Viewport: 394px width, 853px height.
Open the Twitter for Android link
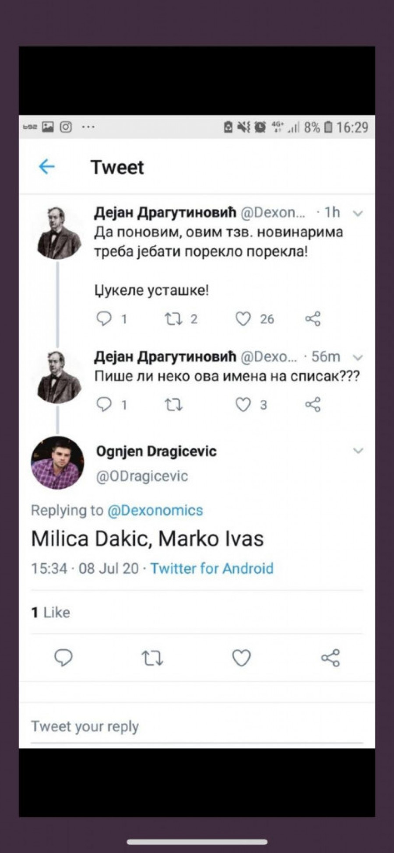(x=212, y=568)
